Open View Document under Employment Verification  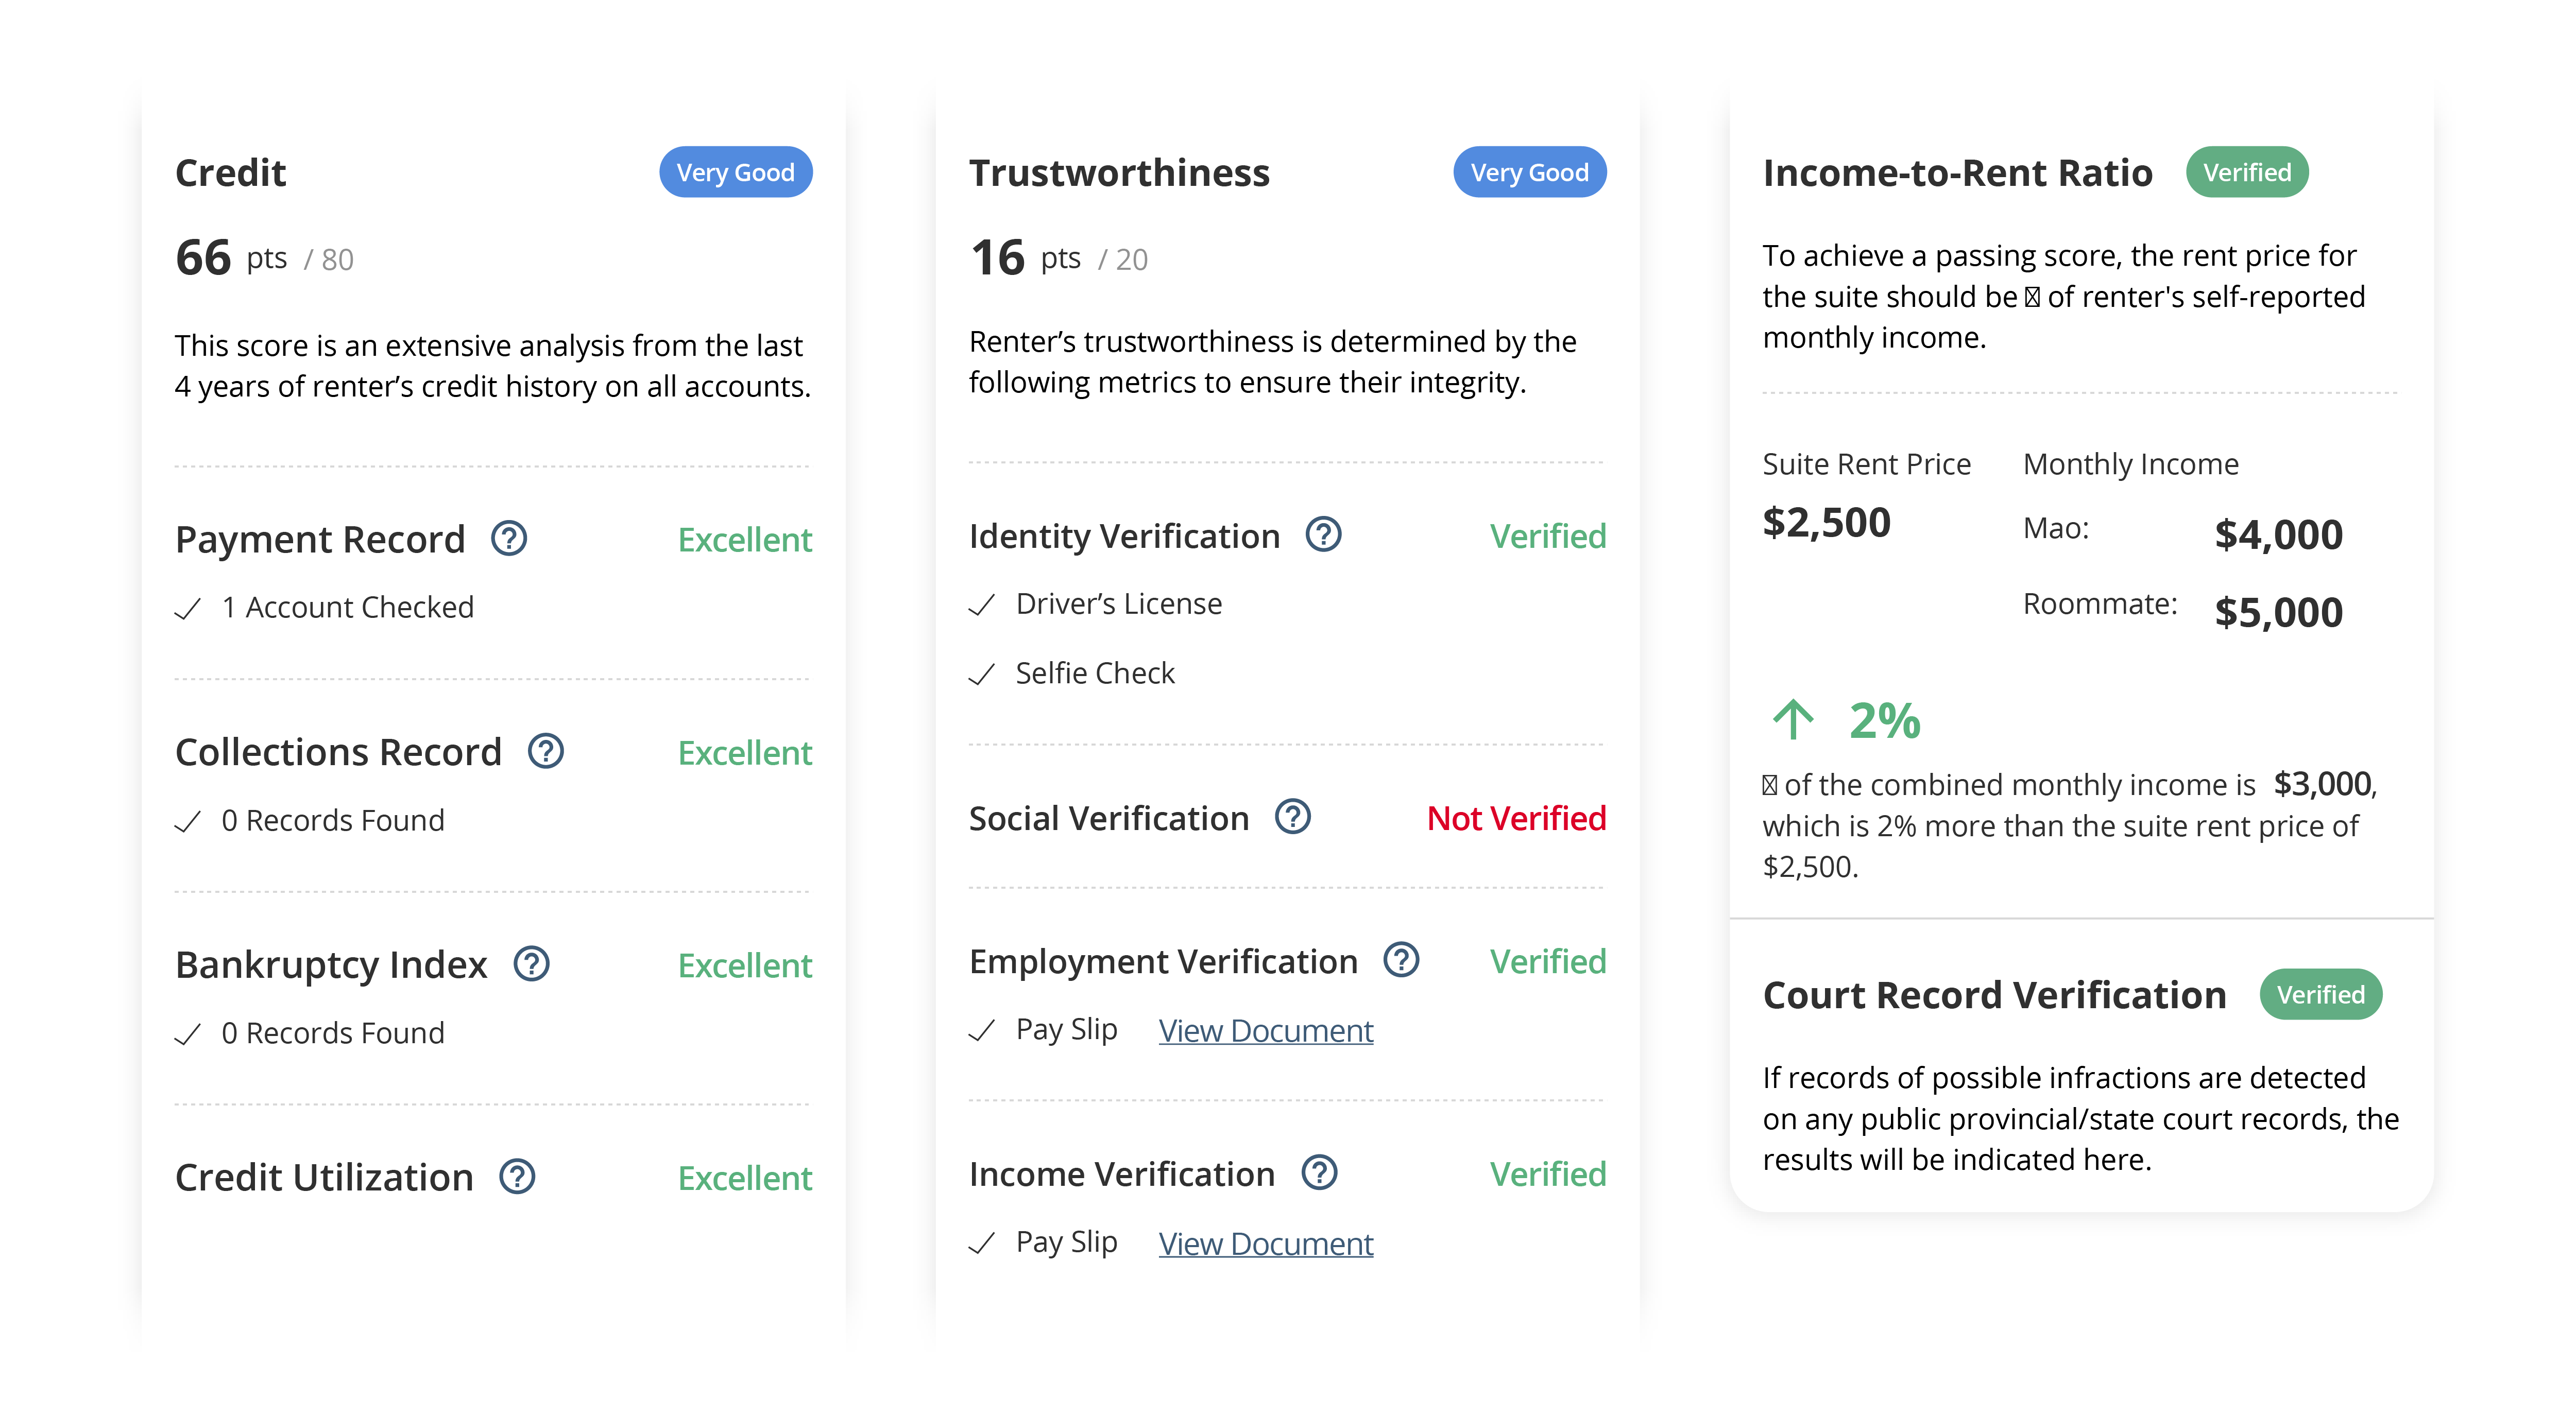tap(1265, 1030)
